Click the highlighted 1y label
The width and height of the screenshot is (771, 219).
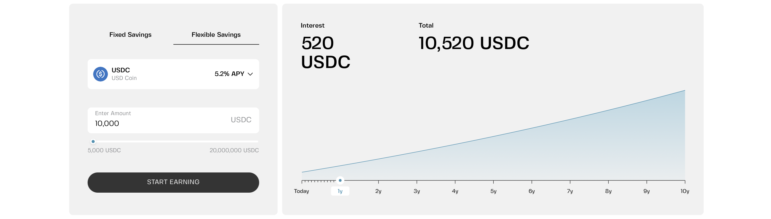[340, 191]
